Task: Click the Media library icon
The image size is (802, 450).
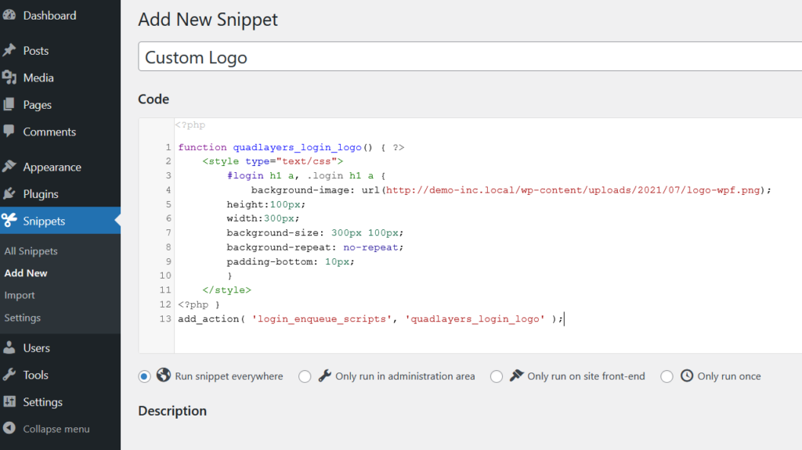Action: click(9, 77)
